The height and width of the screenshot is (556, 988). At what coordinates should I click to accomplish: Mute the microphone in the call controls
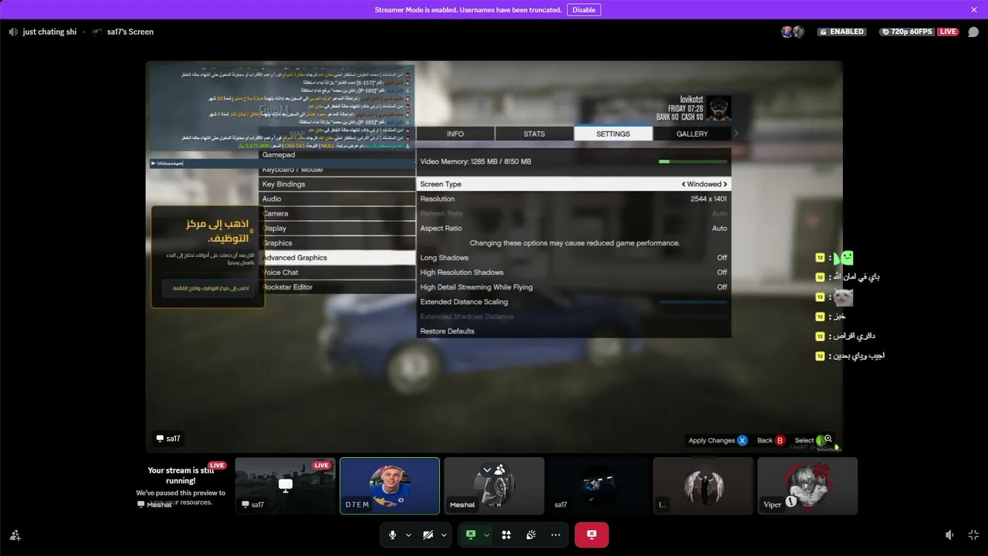click(393, 534)
